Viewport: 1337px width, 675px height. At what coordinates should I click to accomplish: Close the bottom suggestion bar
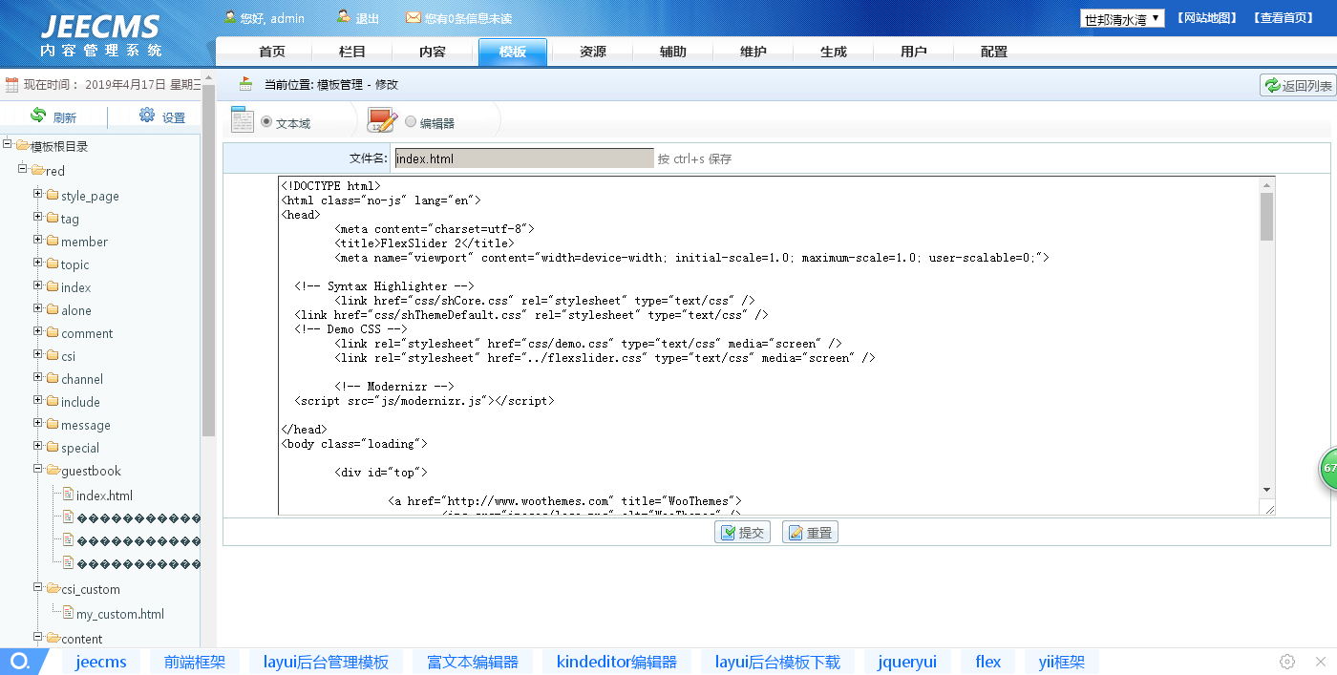[1321, 662]
